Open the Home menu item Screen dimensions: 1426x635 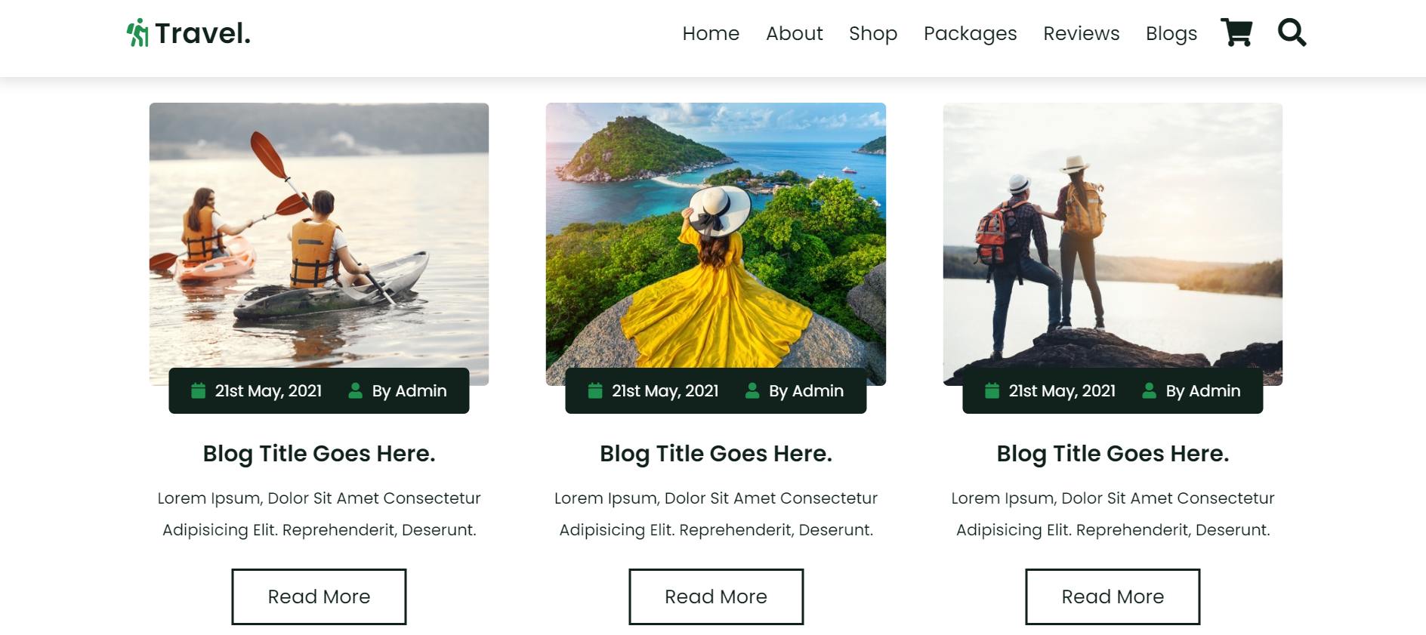coord(711,33)
